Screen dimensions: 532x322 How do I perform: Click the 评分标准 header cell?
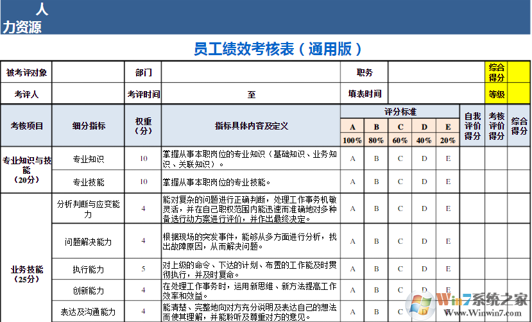click(400, 112)
